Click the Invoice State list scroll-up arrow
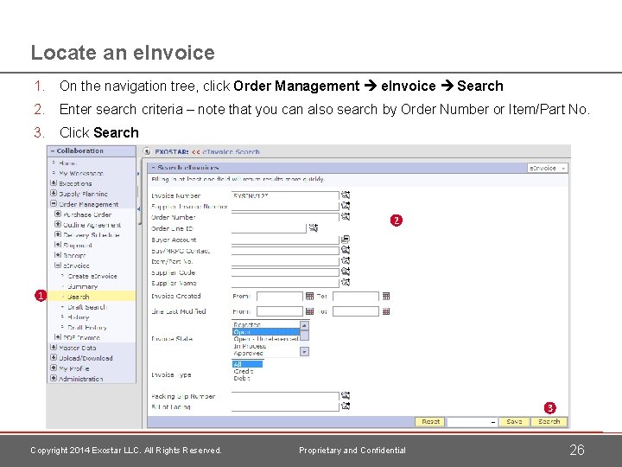The image size is (622, 467). tap(304, 326)
